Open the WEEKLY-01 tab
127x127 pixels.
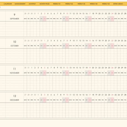coord(57,4)
